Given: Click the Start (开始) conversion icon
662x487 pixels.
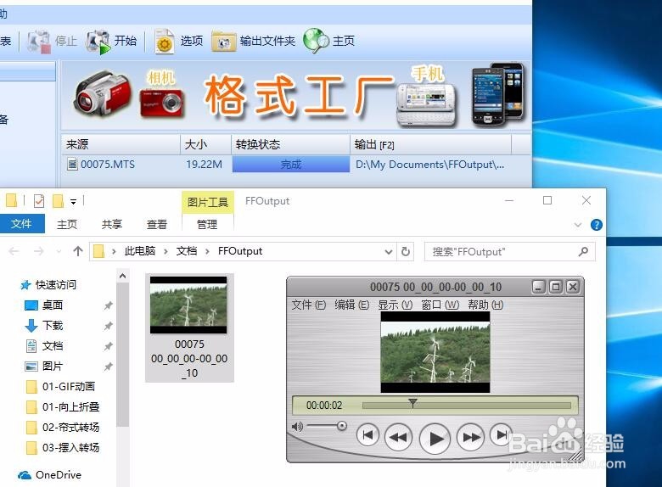Looking at the screenshot, I should (98, 42).
